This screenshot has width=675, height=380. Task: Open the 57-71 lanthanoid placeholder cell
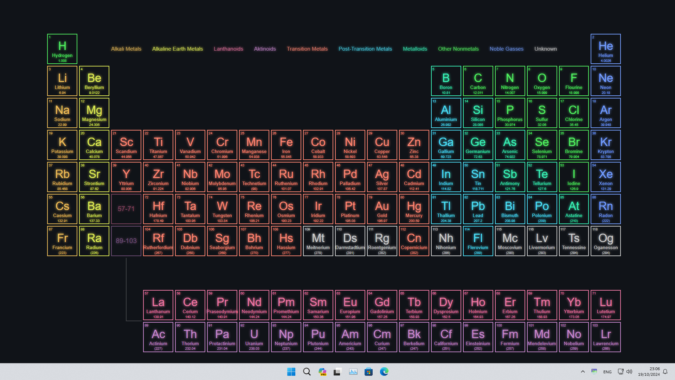126,209
